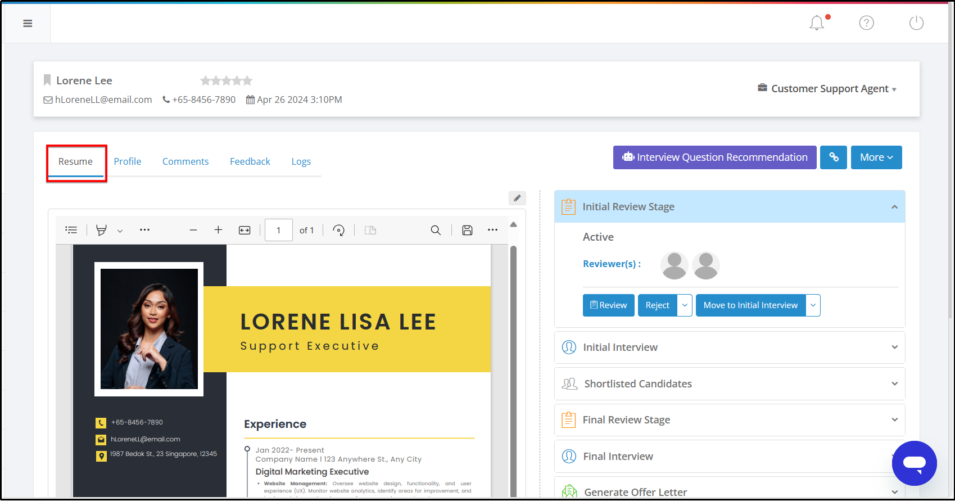Click the Reviewer(s) label
This screenshot has width=955, height=501.
(612, 264)
